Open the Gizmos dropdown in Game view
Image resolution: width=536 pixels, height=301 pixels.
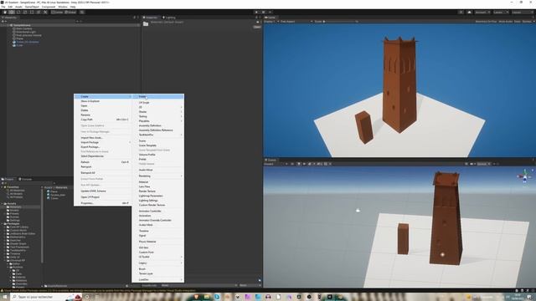(528, 22)
